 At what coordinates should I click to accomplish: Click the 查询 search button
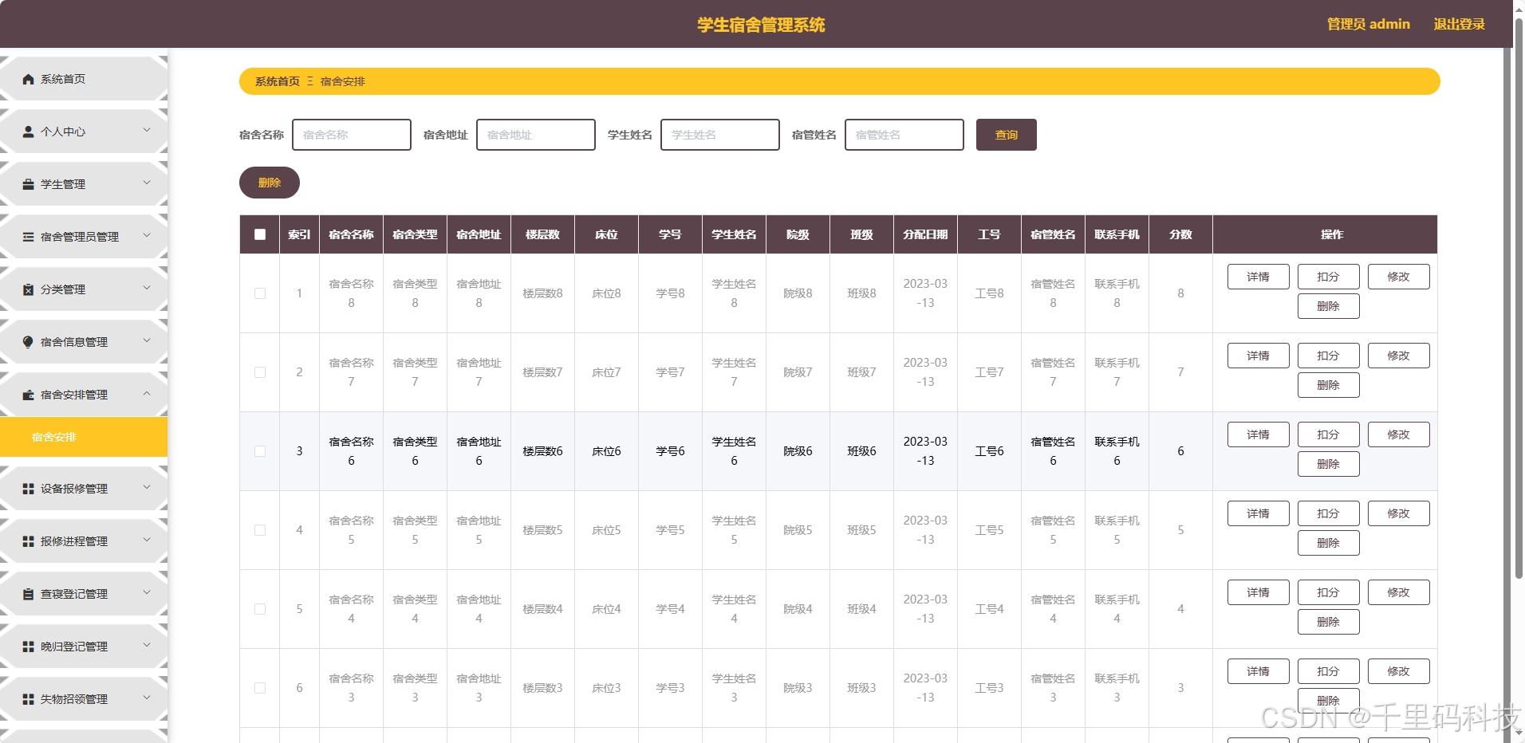click(1007, 135)
